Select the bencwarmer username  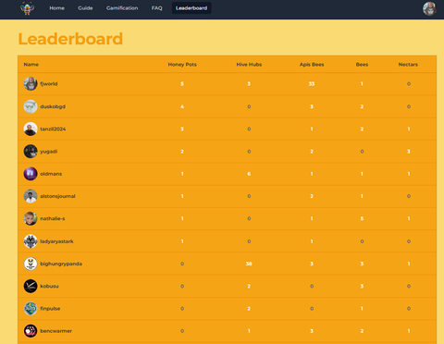point(55,331)
